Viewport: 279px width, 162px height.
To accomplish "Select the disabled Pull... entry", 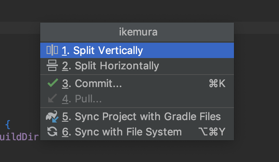I will (137, 99).
